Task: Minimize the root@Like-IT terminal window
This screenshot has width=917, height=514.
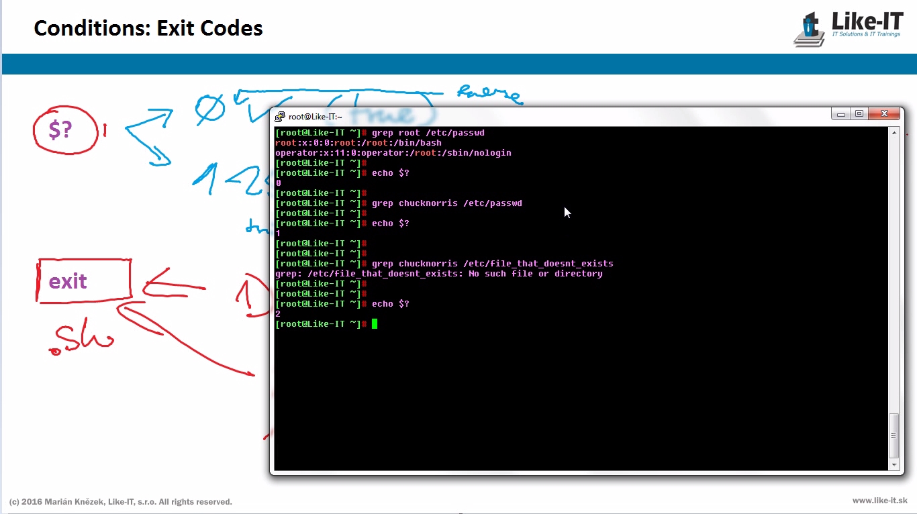Action: click(841, 114)
